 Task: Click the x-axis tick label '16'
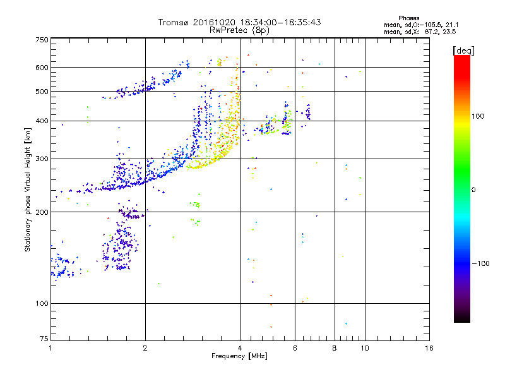(x=429, y=348)
